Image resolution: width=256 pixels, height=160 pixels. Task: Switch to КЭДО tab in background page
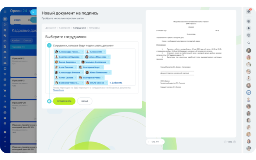point(17,20)
